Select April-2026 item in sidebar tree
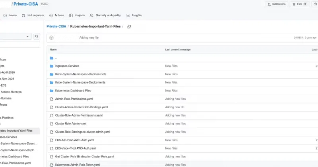318x167 pixels. (x=8, y=72)
